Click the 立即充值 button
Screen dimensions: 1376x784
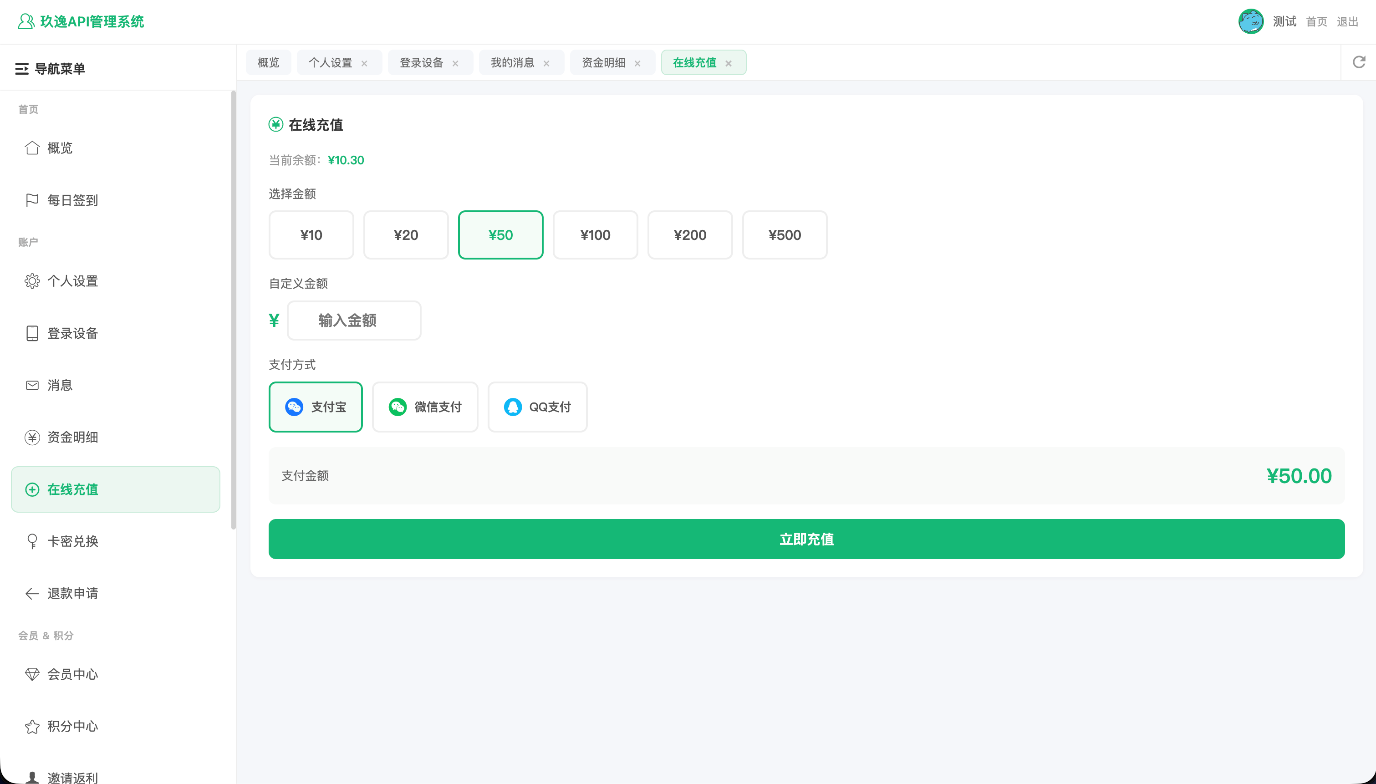tap(806, 539)
